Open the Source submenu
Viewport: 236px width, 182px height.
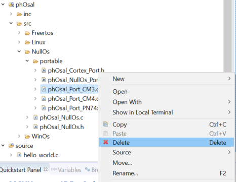166,152
